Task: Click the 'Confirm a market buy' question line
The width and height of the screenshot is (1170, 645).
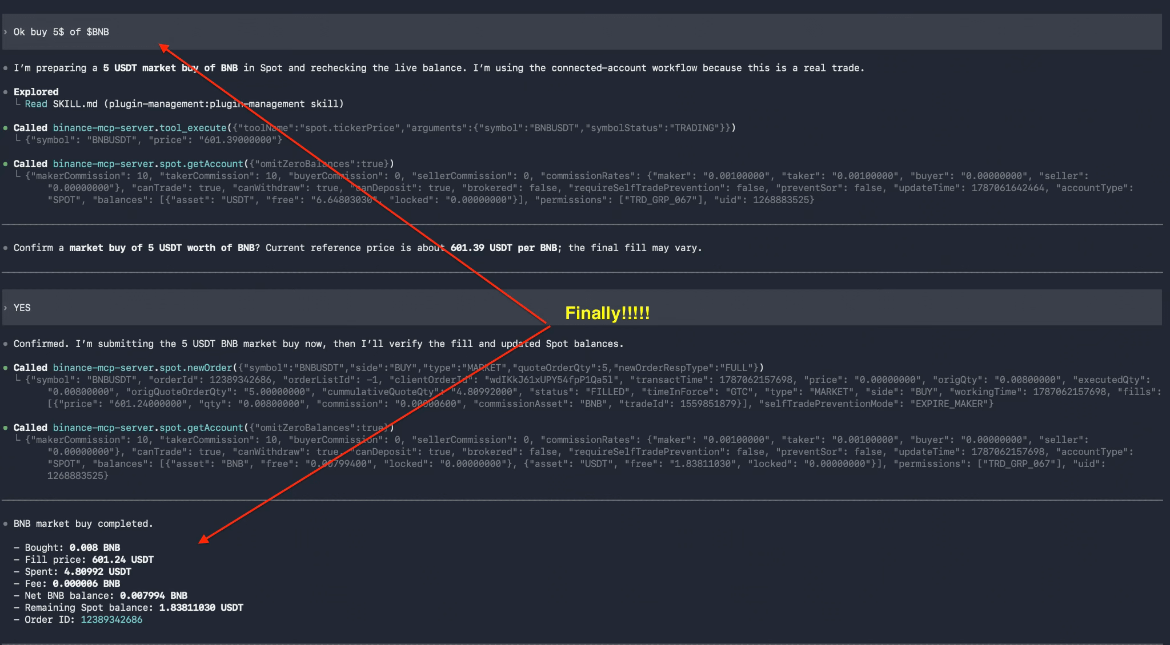Action: [x=358, y=248]
